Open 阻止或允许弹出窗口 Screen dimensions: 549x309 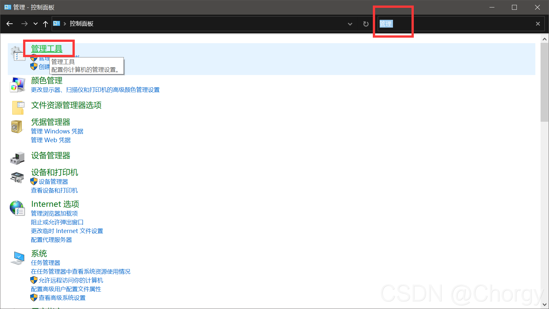pyautogui.click(x=57, y=222)
